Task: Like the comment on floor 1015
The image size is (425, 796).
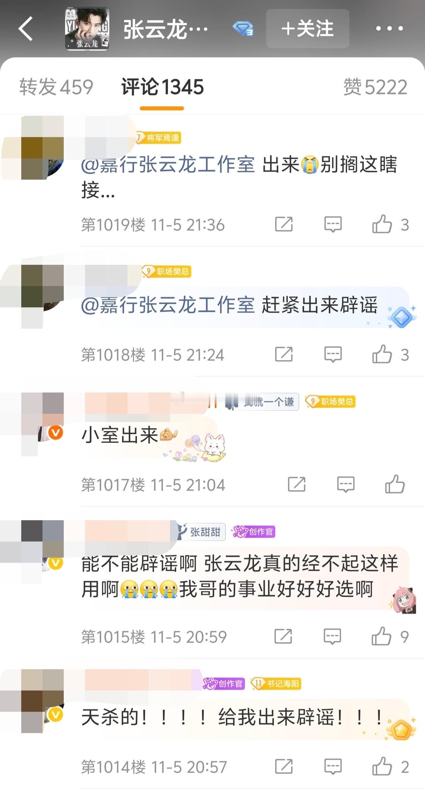Action: (x=381, y=636)
